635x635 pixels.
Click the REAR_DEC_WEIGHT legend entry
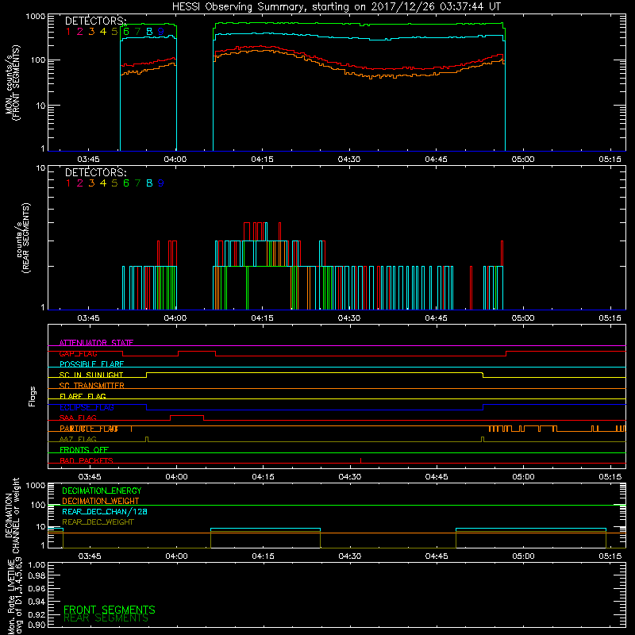coord(98,522)
